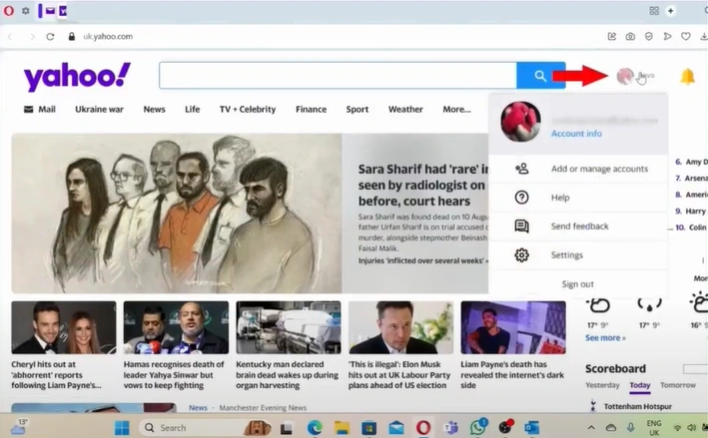708x438 pixels.
Task: Open the ad blocker shield icon
Action: [x=649, y=37]
